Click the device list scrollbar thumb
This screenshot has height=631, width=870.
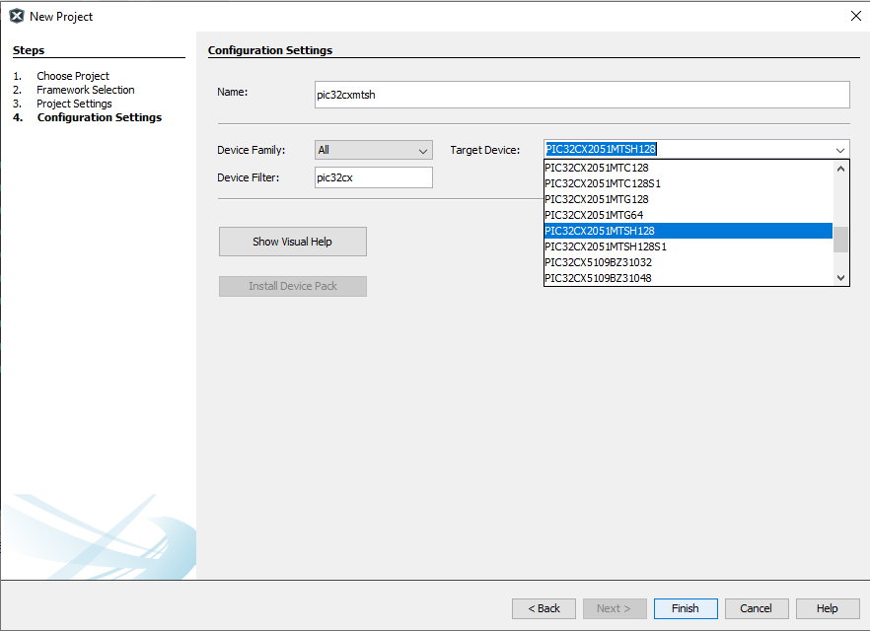click(x=840, y=240)
